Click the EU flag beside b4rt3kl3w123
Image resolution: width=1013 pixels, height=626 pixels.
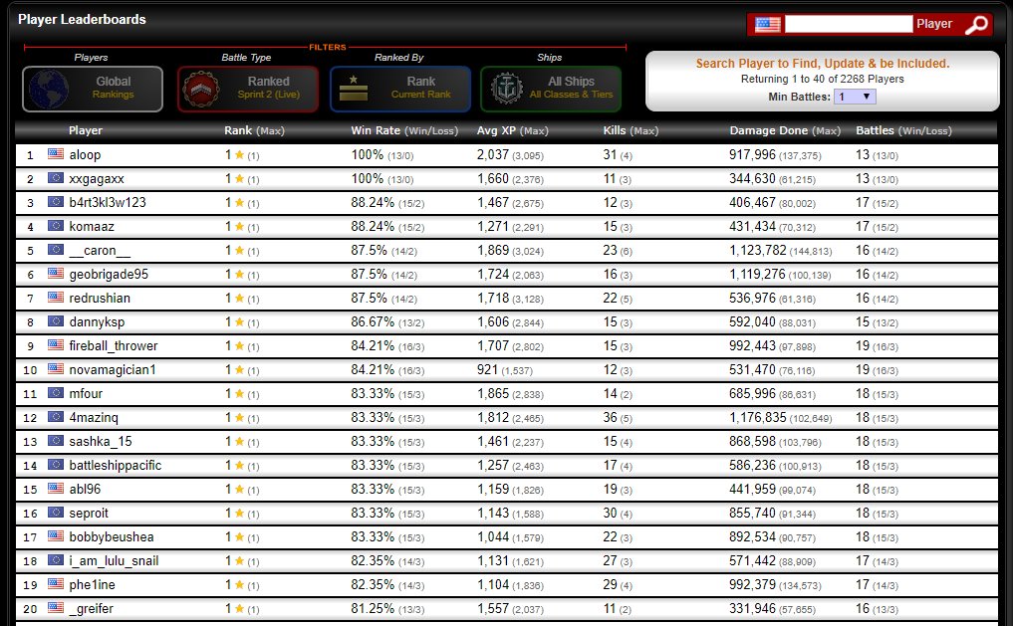click(x=56, y=202)
